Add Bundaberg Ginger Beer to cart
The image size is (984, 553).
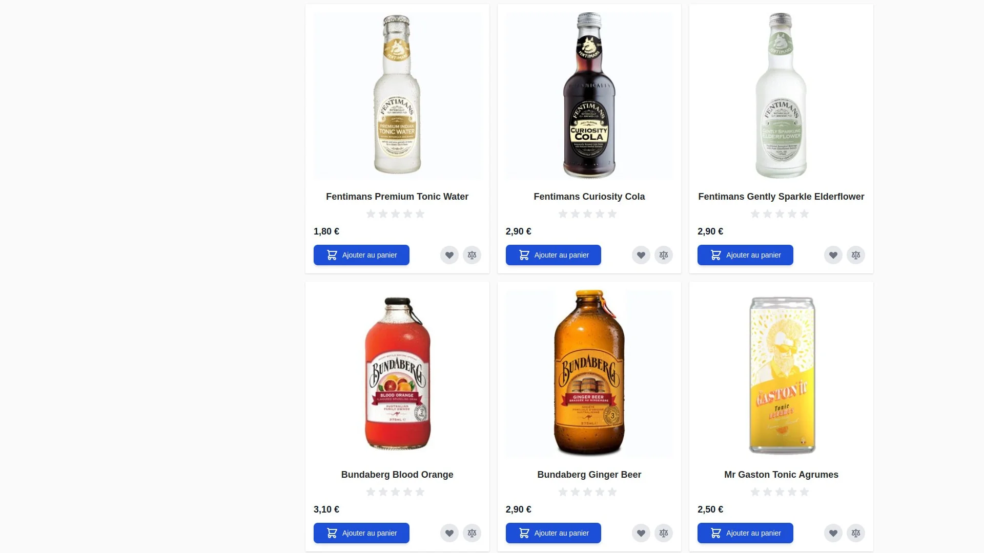click(x=553, y=533)
